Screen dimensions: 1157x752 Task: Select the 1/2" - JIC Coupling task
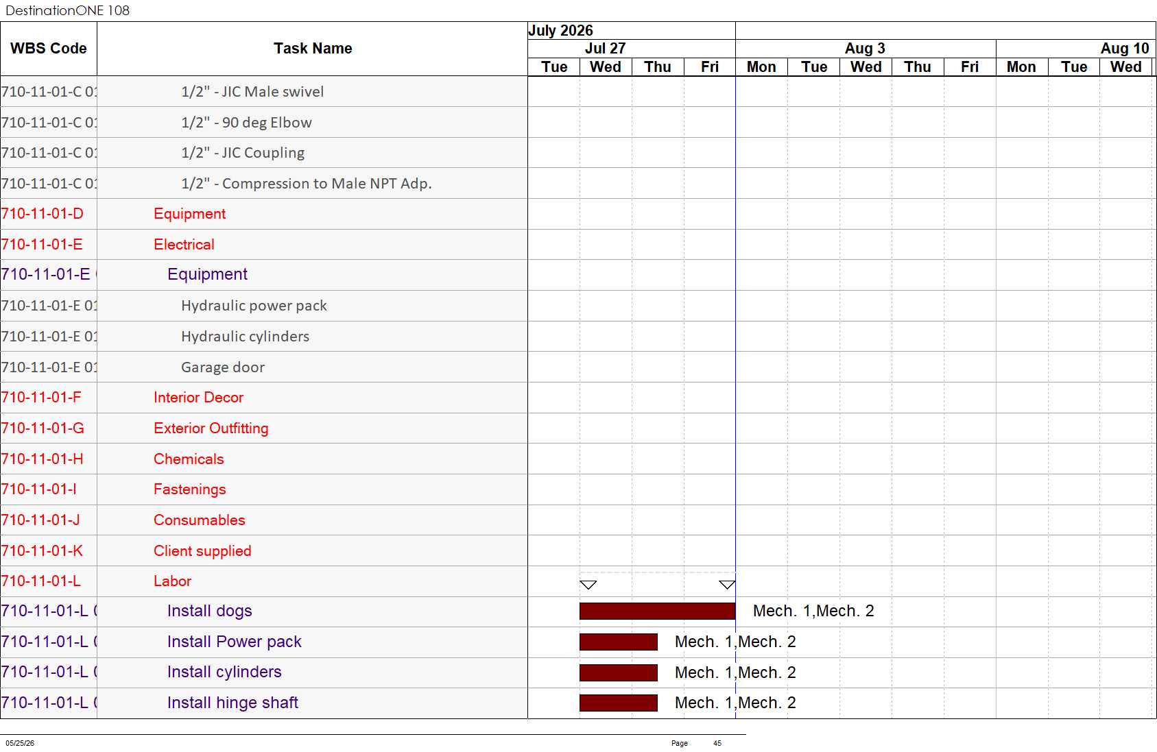click(x=243, y=153)
